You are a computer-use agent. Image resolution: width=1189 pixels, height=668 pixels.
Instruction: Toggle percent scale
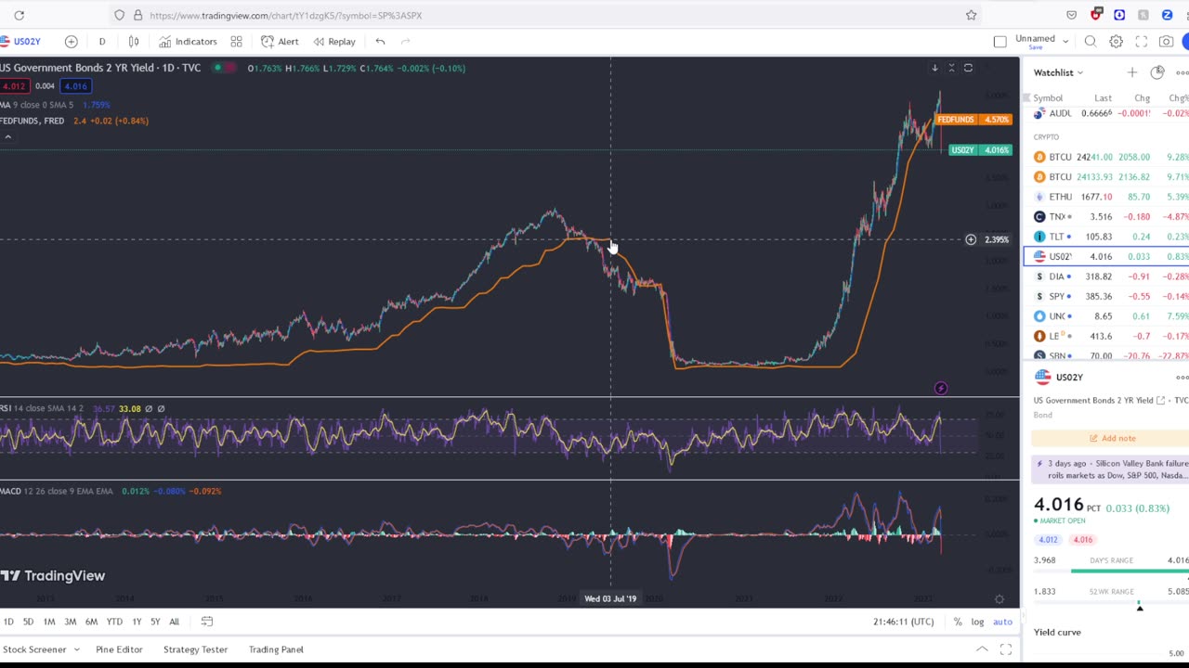coord(958,622)
